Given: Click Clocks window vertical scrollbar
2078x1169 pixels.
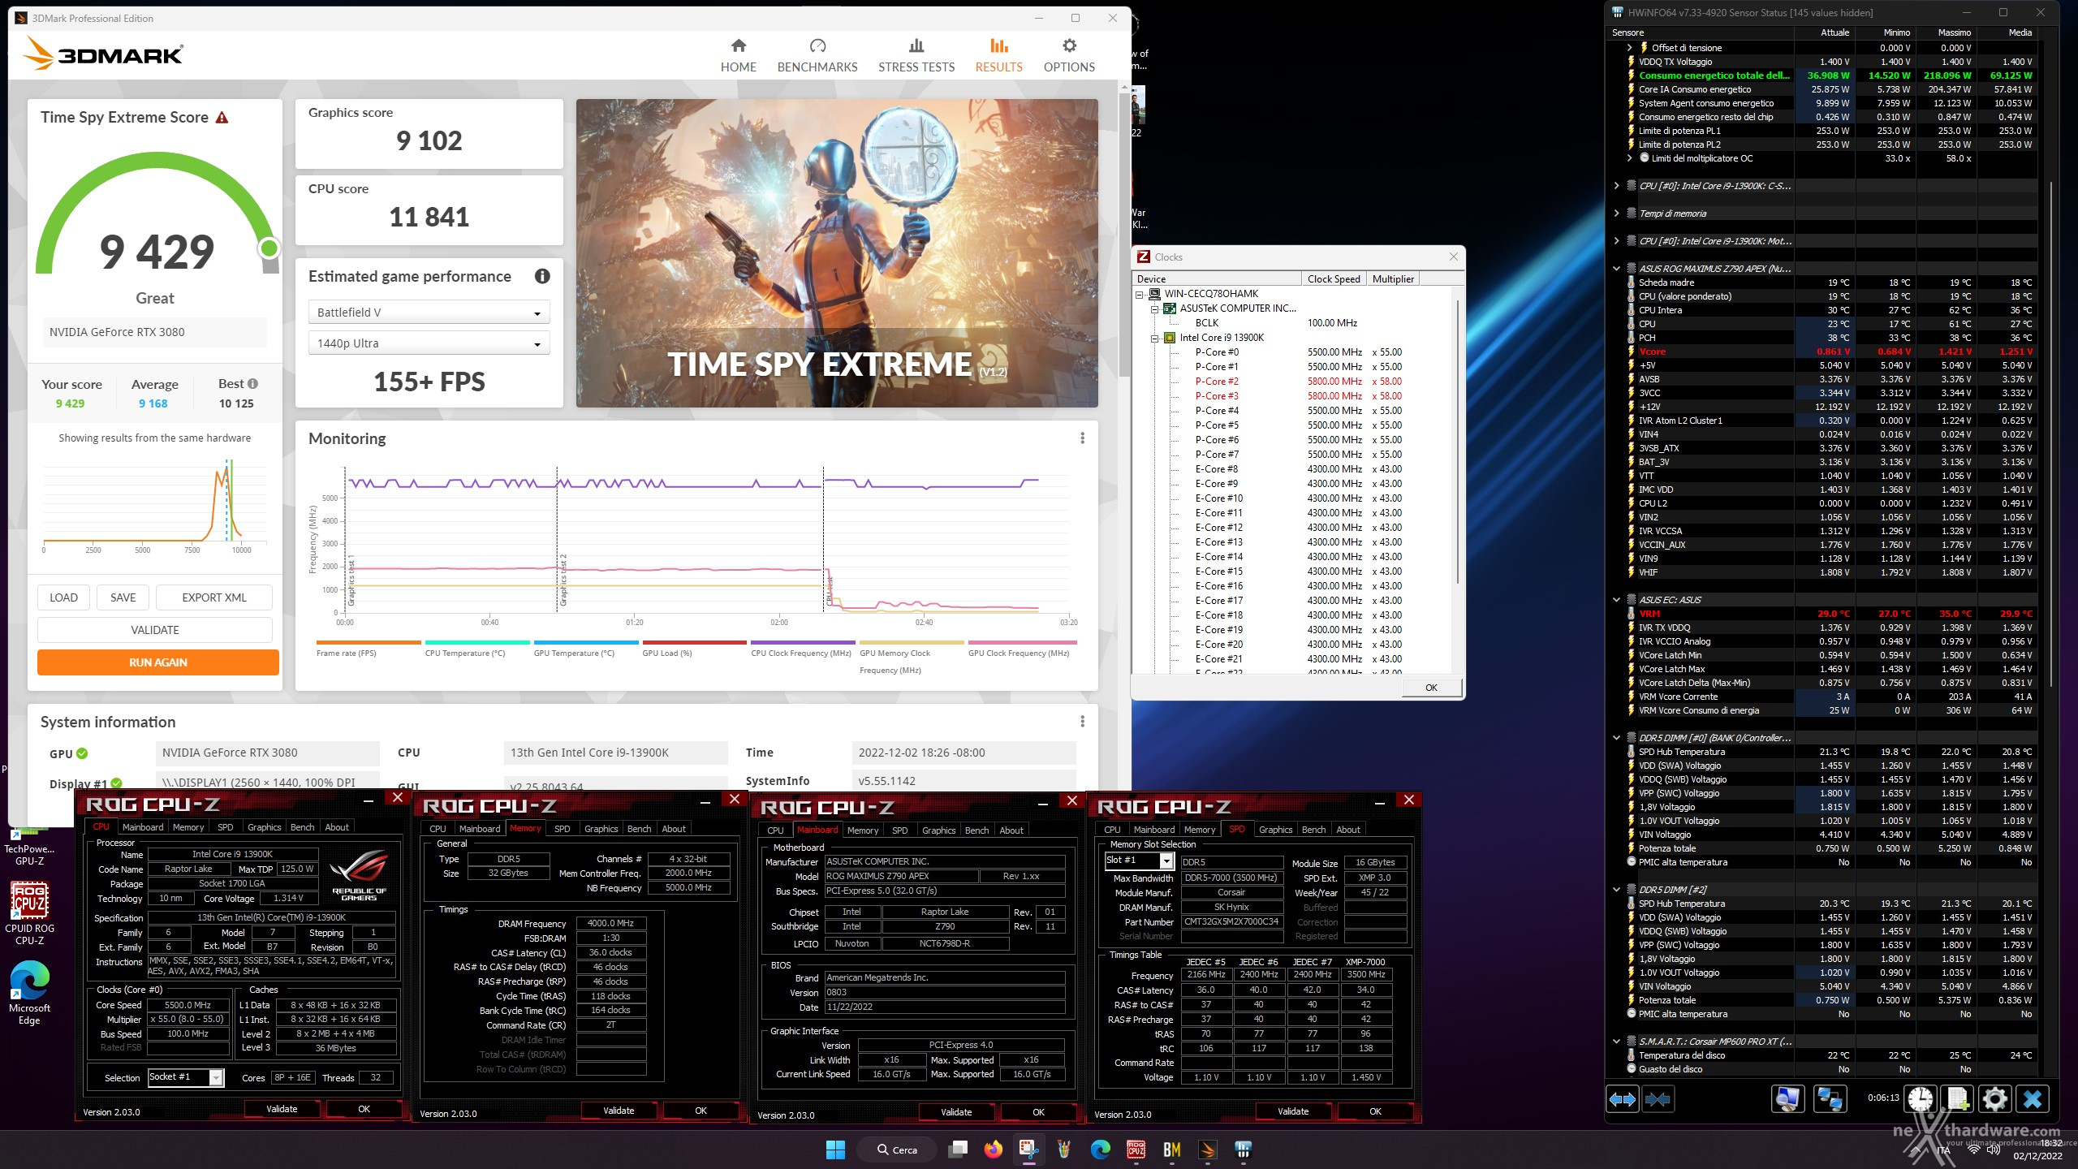Looking at the screenshot, I should 1459,442.
